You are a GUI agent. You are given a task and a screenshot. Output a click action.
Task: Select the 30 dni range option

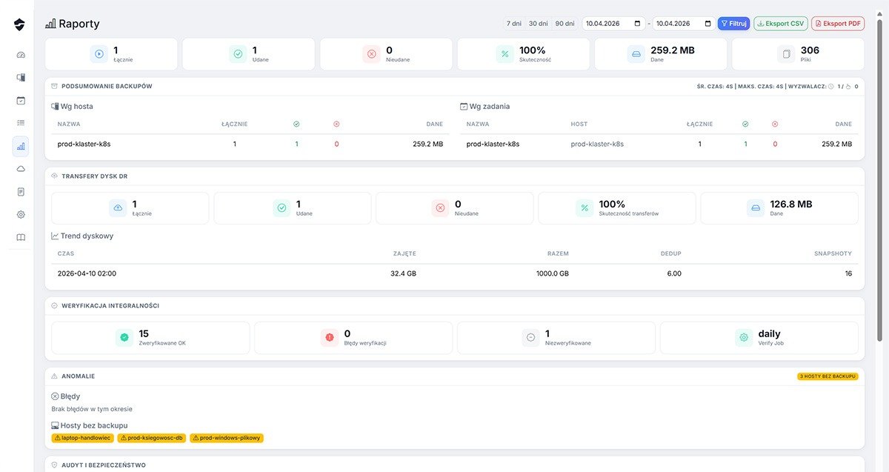point(538,24)
